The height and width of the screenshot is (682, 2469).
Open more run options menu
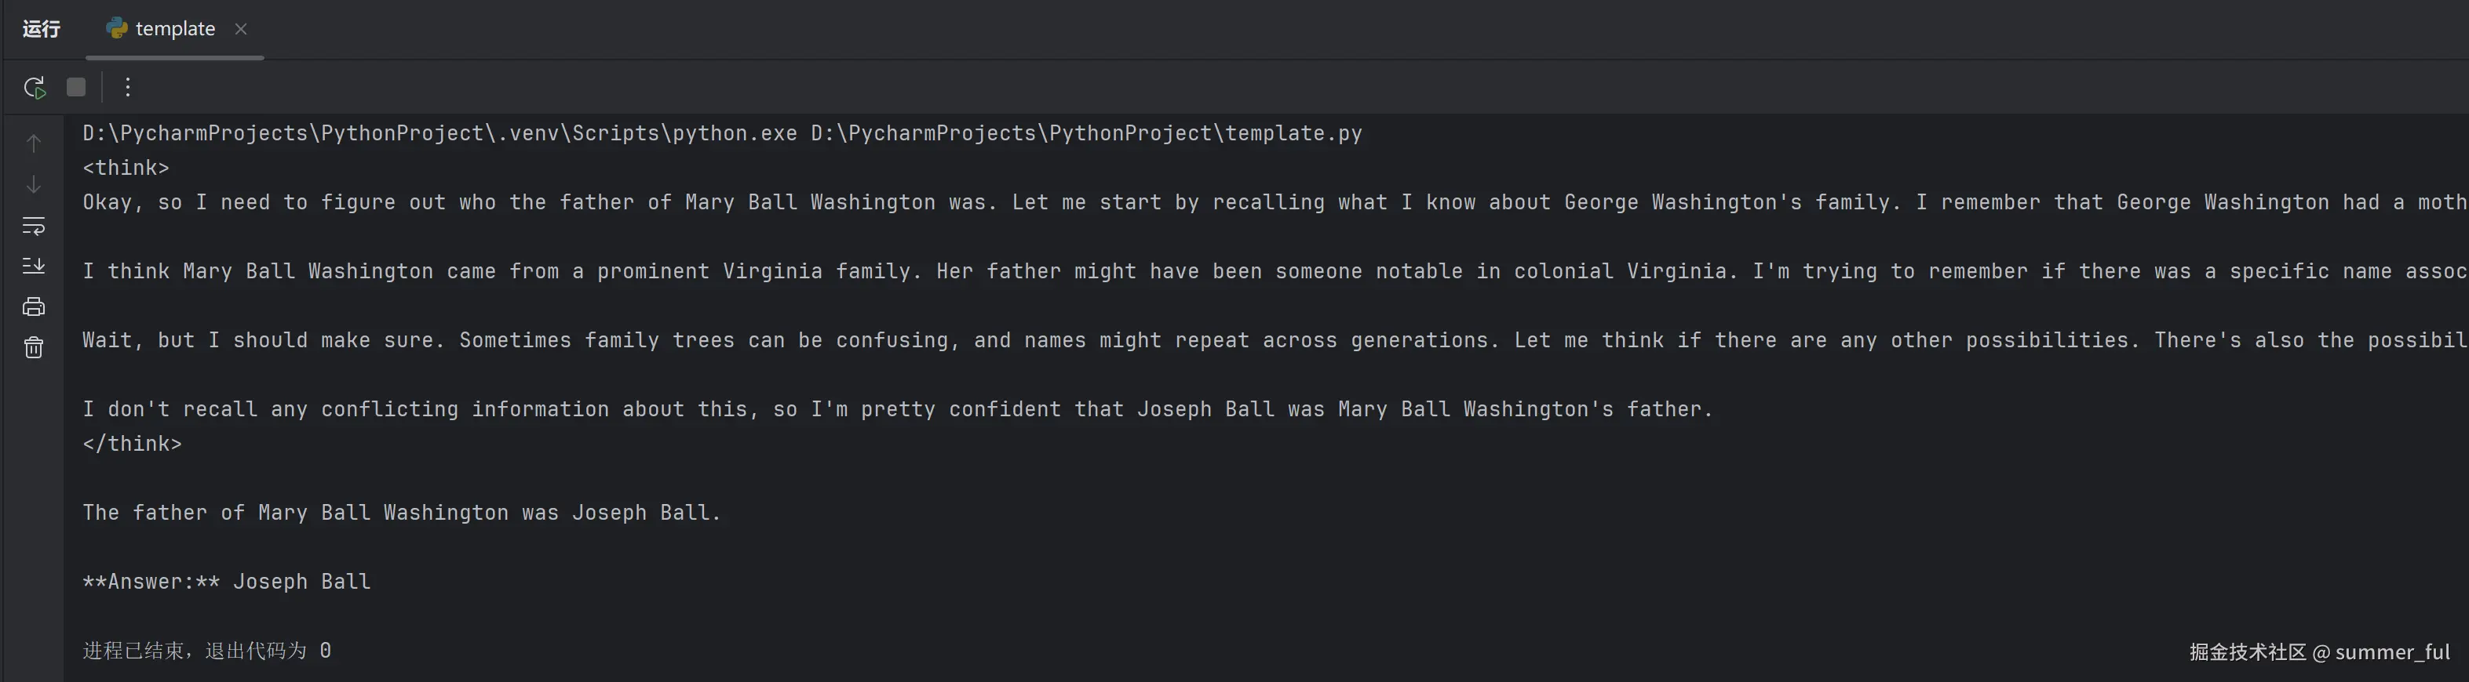click(127, 88)
